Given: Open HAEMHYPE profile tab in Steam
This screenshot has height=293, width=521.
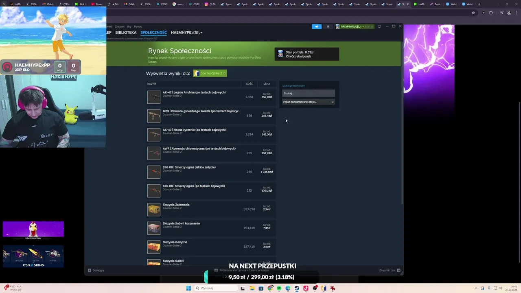Looking at the screenshot, I should pos(186,33).
